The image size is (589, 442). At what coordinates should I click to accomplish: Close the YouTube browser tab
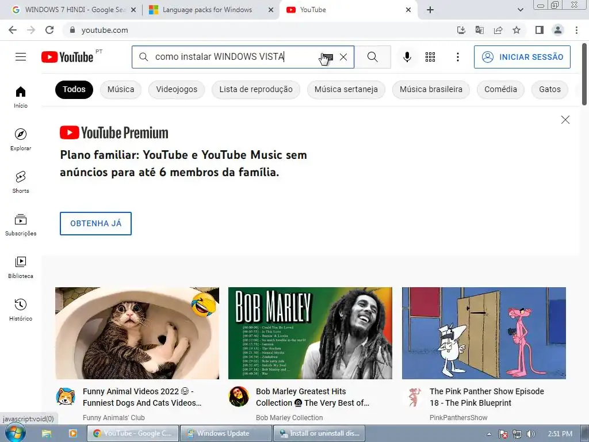(x=408, y=10)
